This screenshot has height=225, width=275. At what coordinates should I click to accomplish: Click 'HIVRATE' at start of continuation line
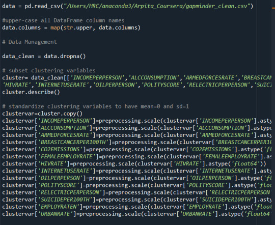pyautogui.click(x=17, y=85)
